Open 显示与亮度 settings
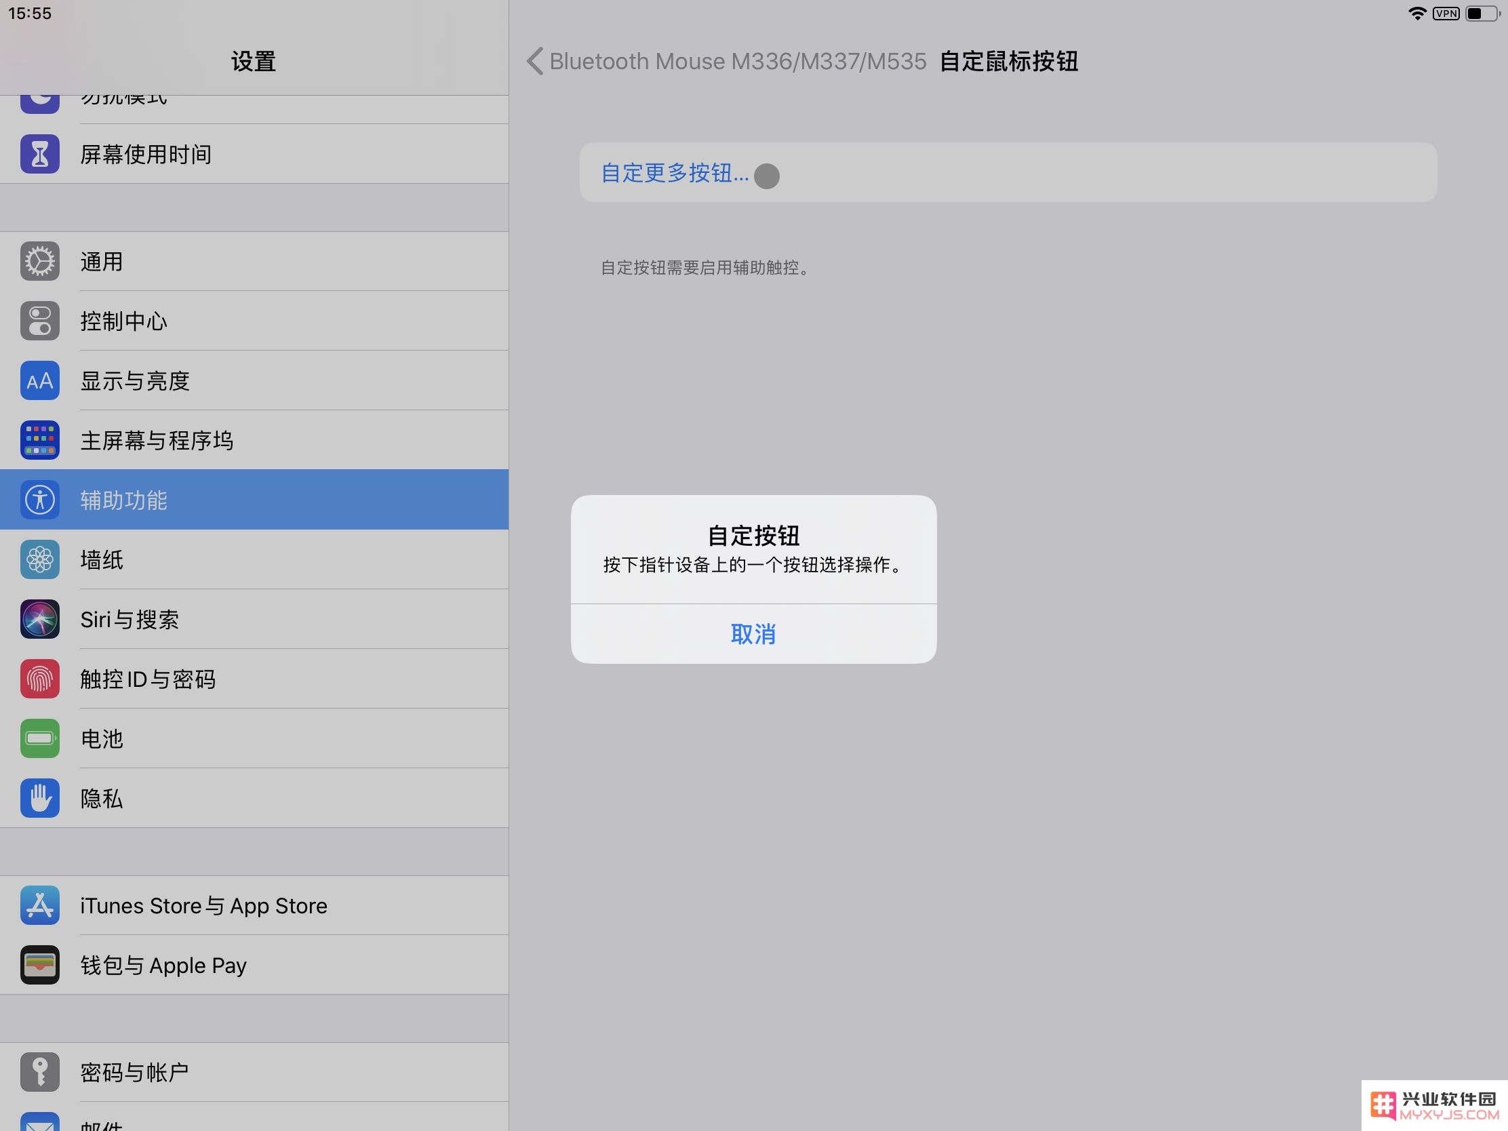This screenshot has height=1131, width=1508. (x=254, y=380)
